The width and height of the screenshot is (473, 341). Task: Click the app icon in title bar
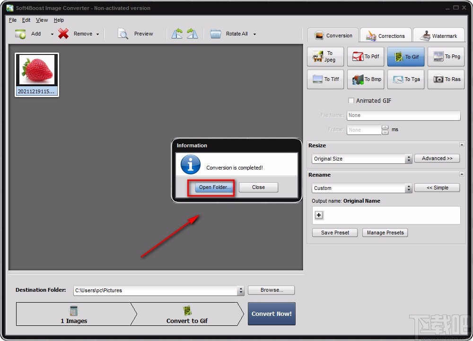[x=10, y=8]
